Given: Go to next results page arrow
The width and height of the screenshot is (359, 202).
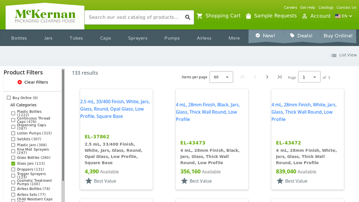Looking at the screenshot, I should coord(267,77).
